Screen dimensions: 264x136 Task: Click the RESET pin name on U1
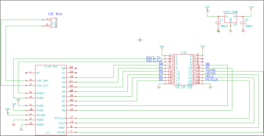tap(40, 93)
